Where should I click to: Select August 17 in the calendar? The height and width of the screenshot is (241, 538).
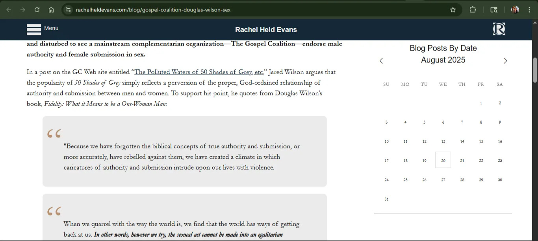click(x=386, y=161)
